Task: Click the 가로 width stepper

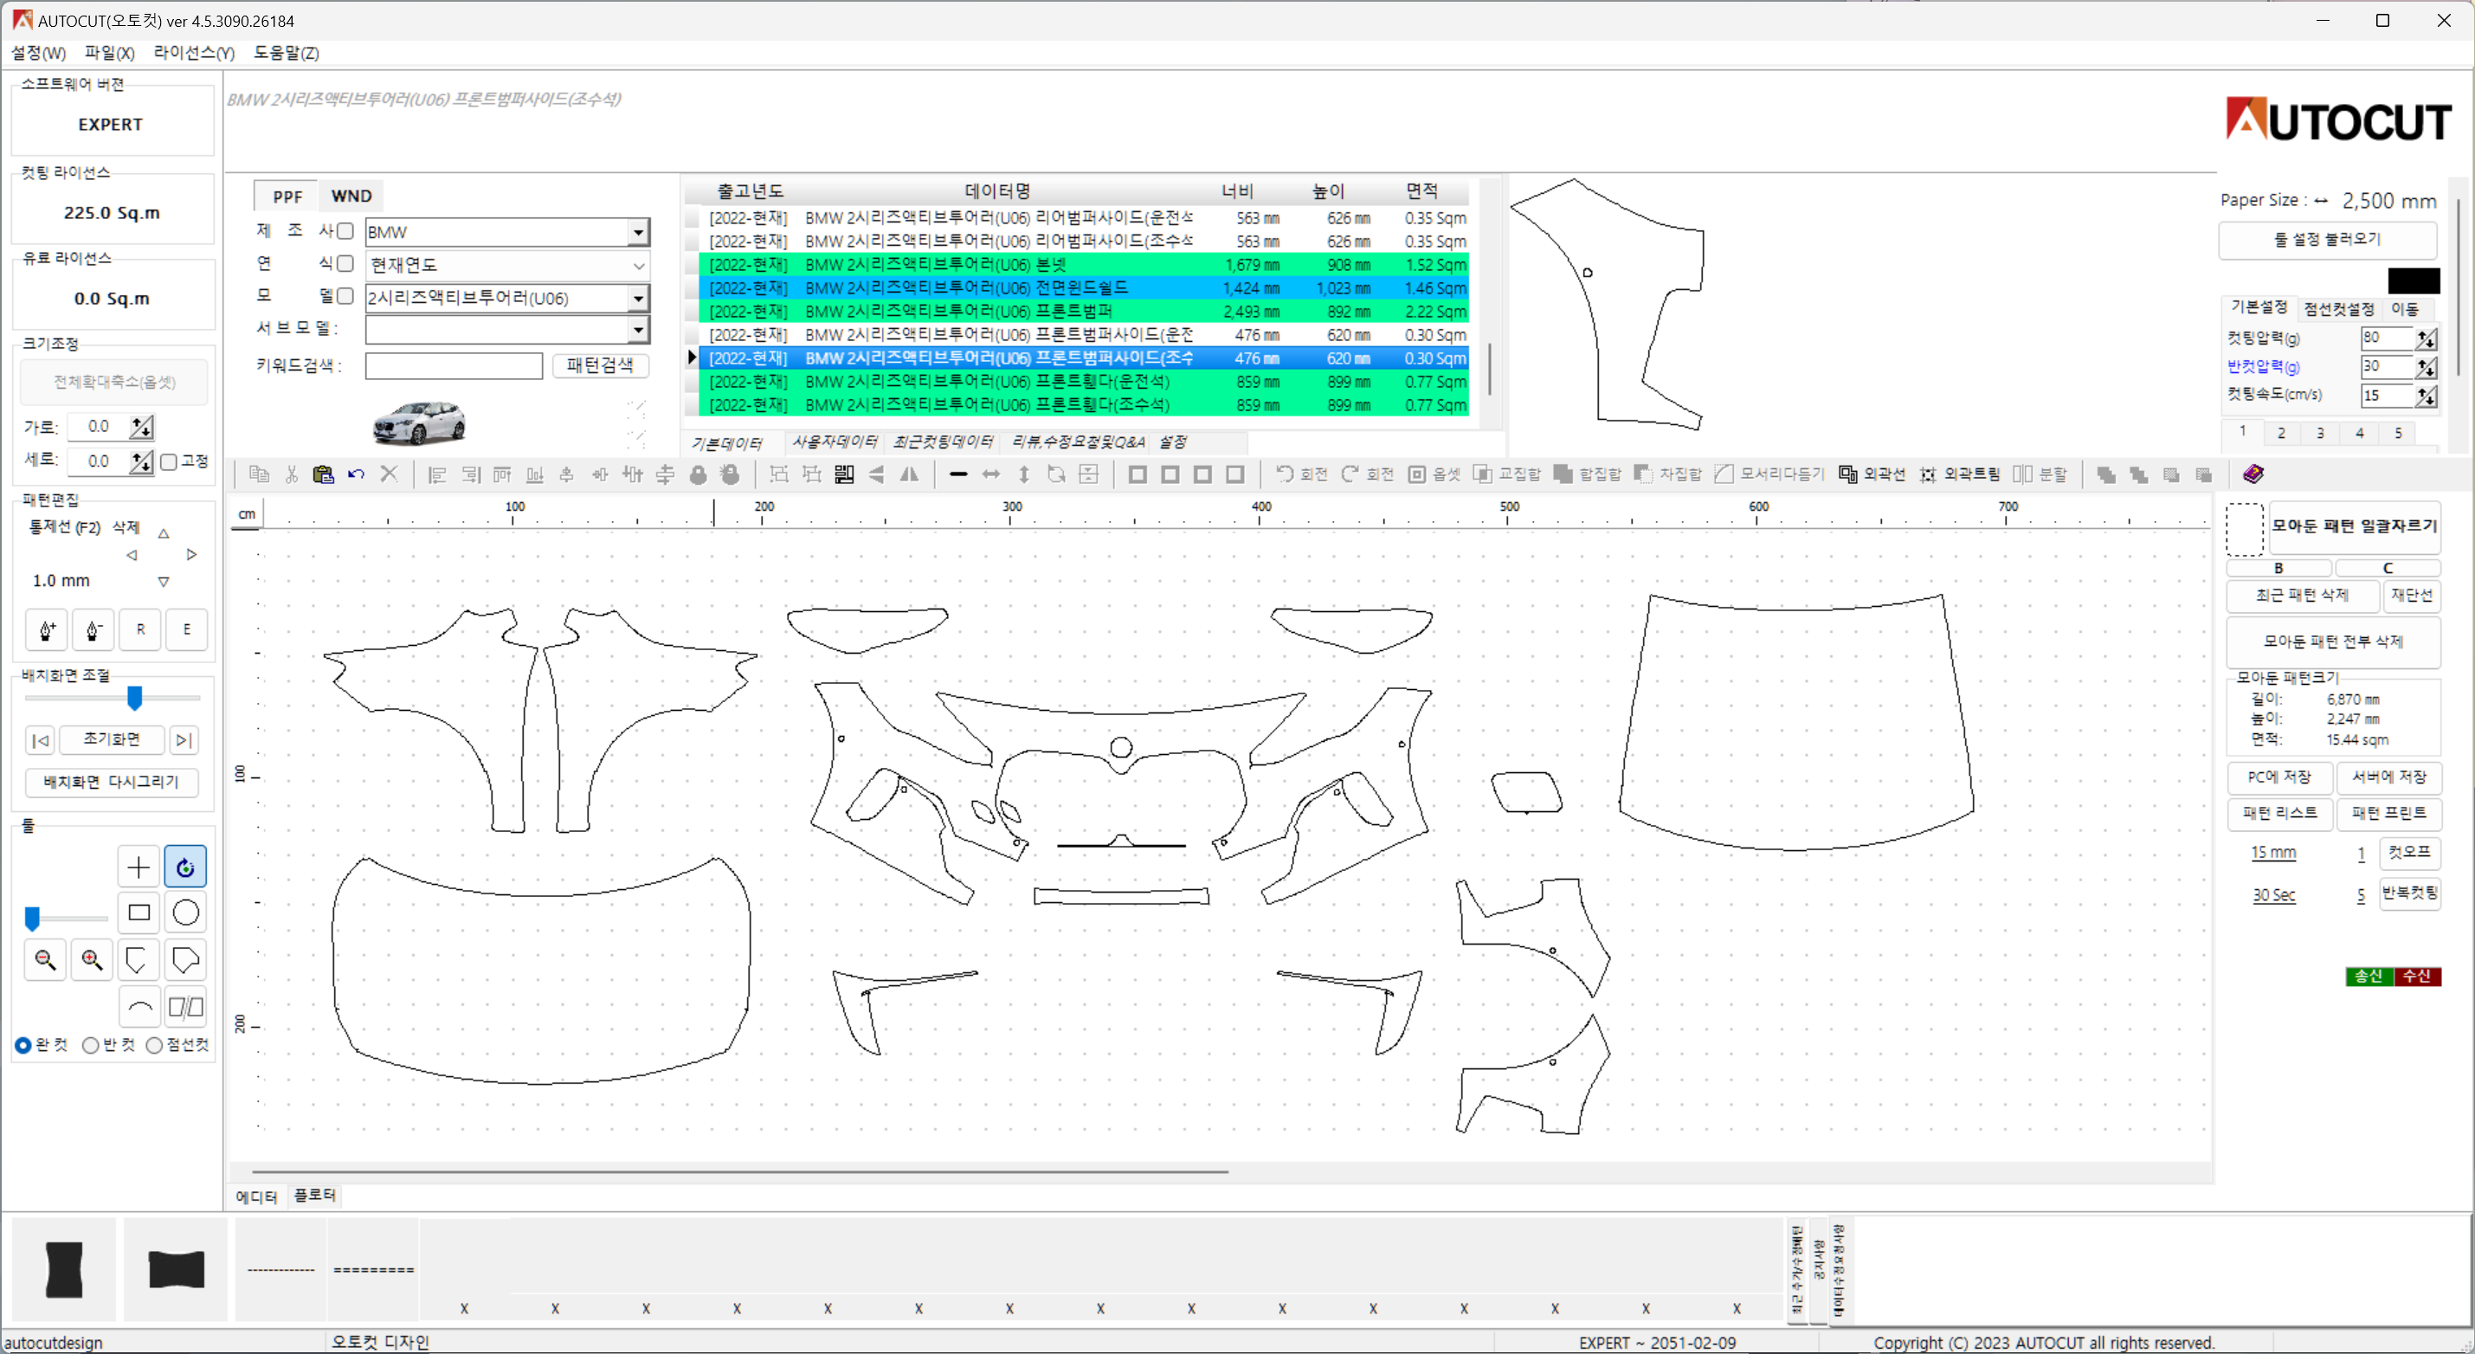Action: [142, 427]
